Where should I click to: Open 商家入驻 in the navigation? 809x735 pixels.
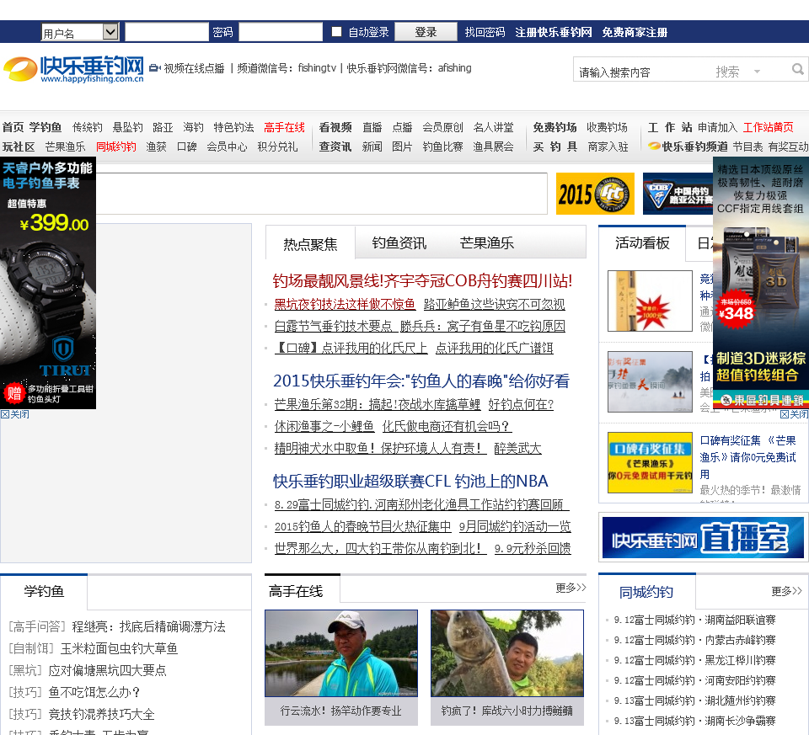608,146
